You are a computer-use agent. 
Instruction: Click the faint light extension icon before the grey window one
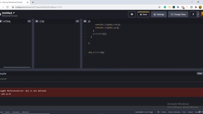[187, 7]
